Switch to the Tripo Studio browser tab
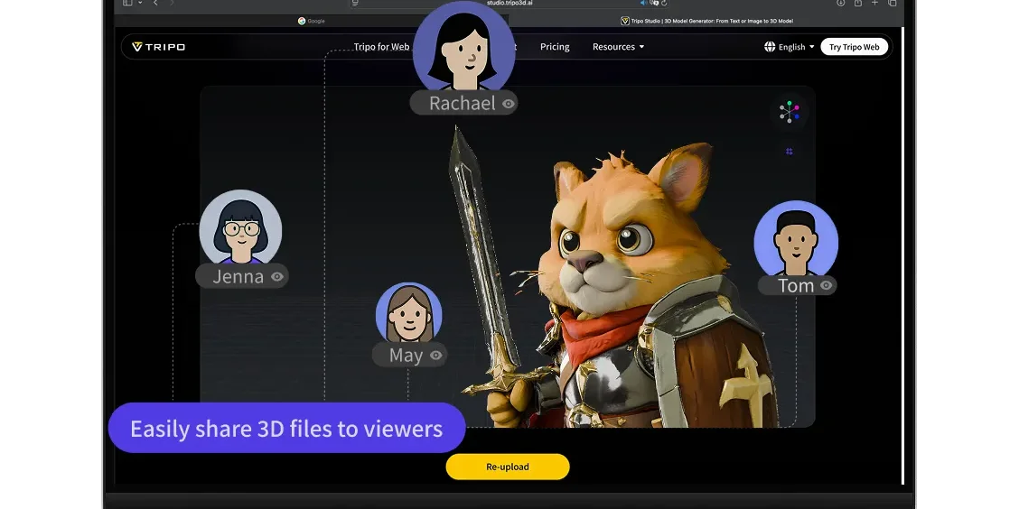The width and height of the screenshot is (1019, 509). tap(706, 21)
